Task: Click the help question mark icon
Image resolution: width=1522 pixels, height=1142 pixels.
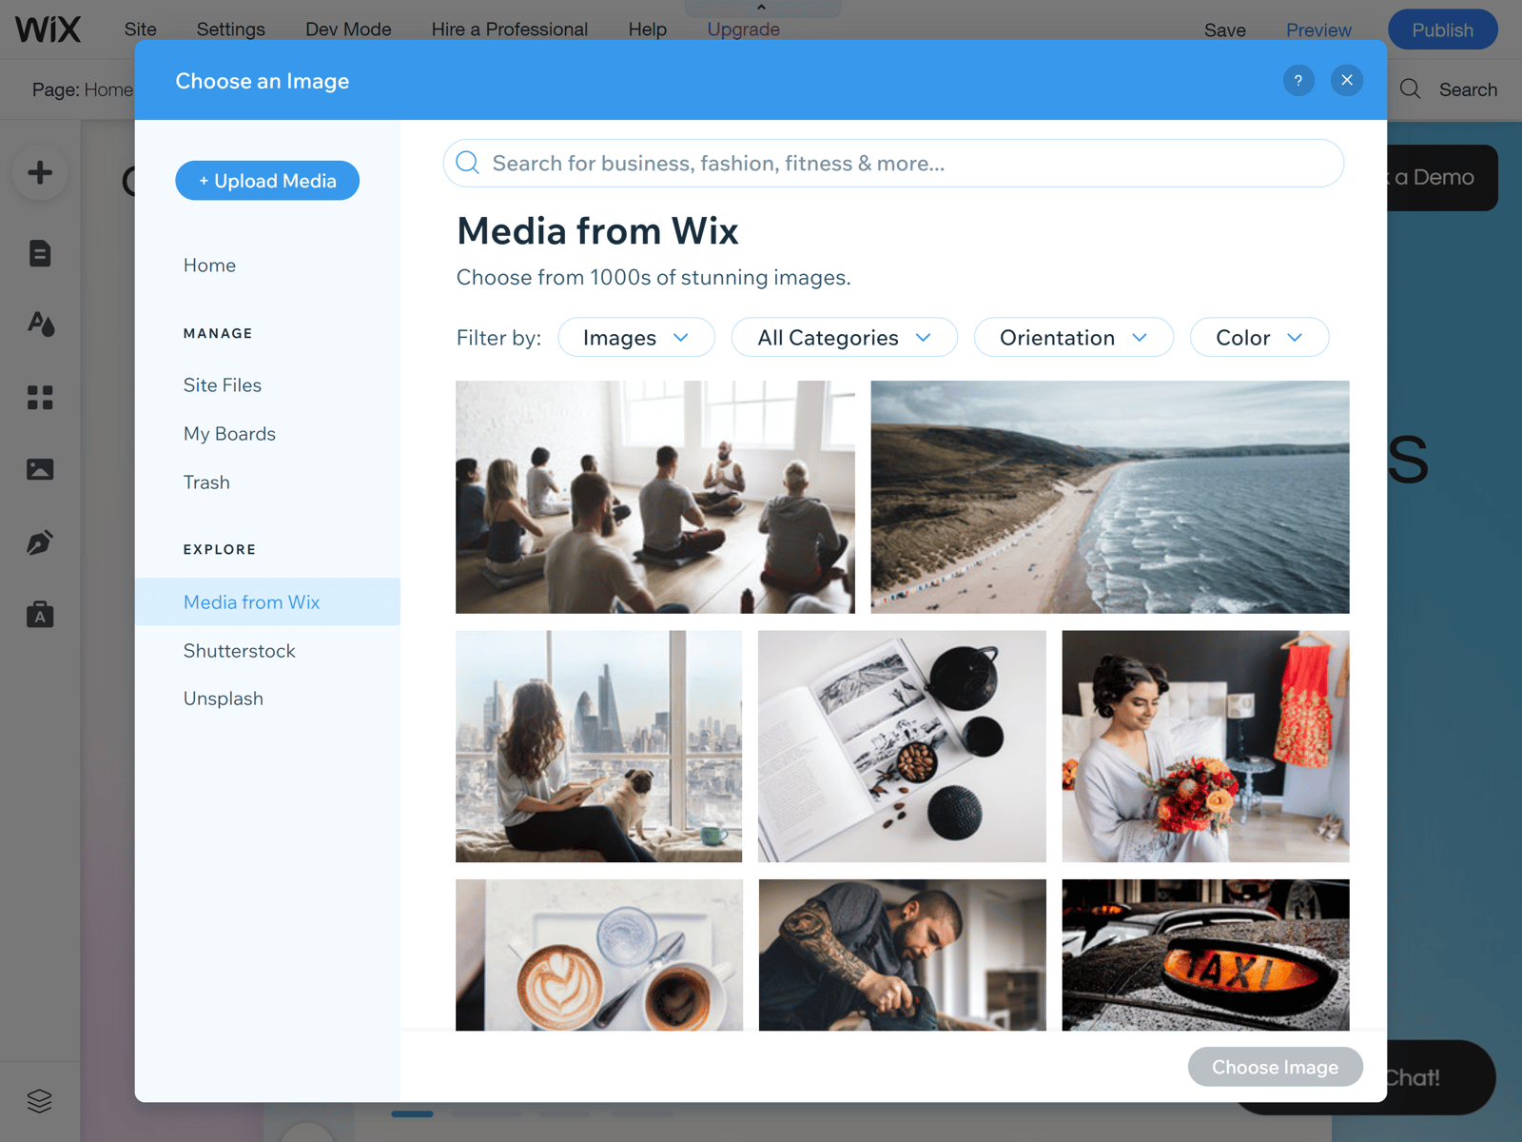Action: [x=1298, y=80]
